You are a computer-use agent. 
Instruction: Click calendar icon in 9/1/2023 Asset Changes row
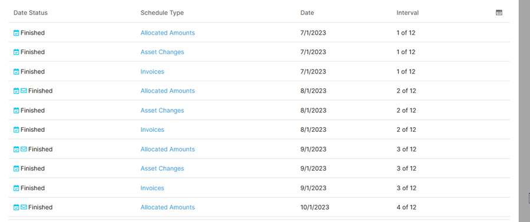(x=16, y=168)
